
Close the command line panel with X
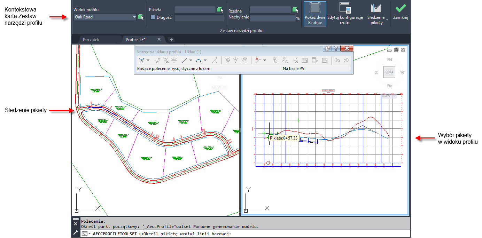(76, 224)
